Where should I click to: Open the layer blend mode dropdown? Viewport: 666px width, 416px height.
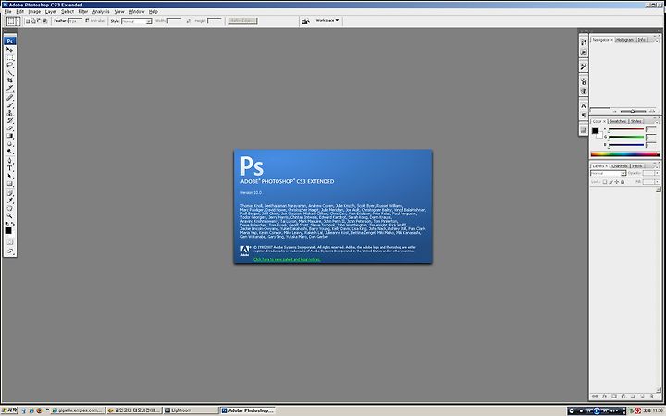pos(609,173)
